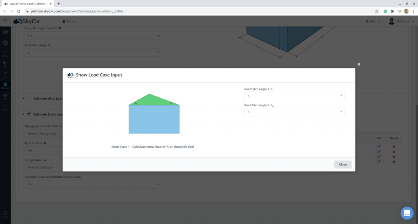Open the Consider Unbalanced/Drifted Snow Load dropdown

point(93,184)
